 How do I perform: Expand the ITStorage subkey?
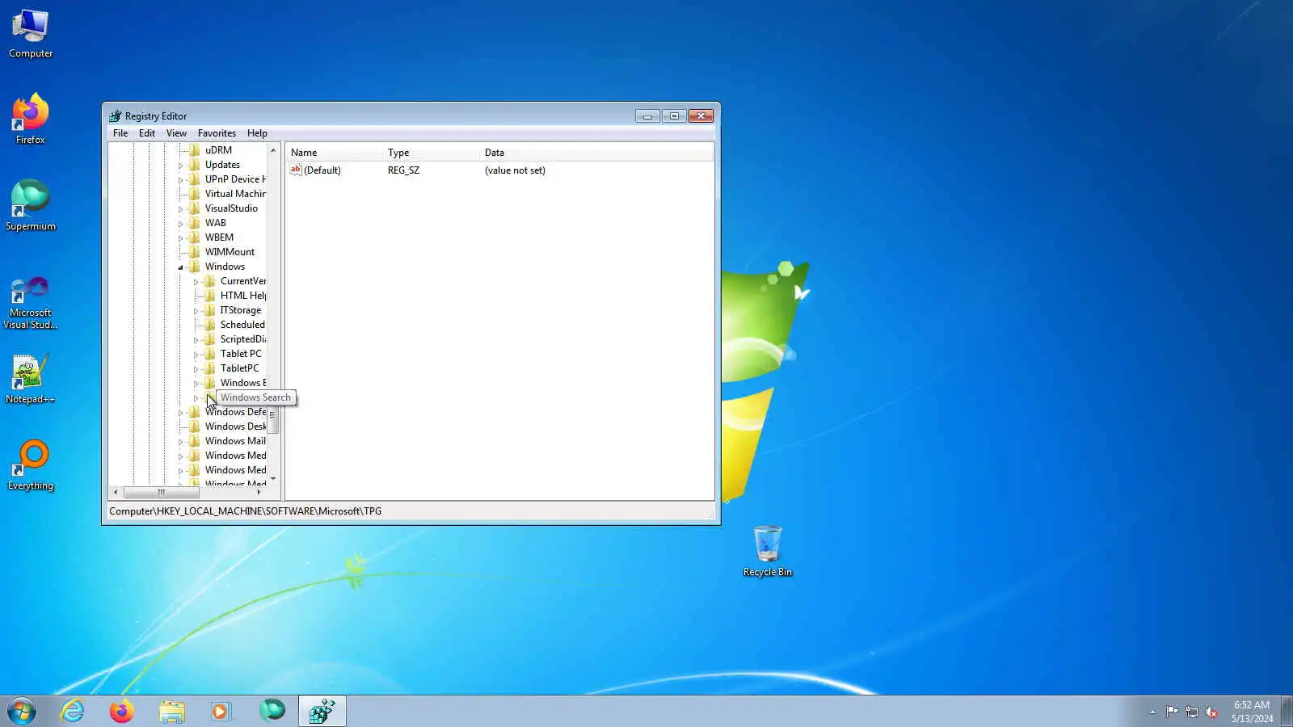click(x=196, y=311)
